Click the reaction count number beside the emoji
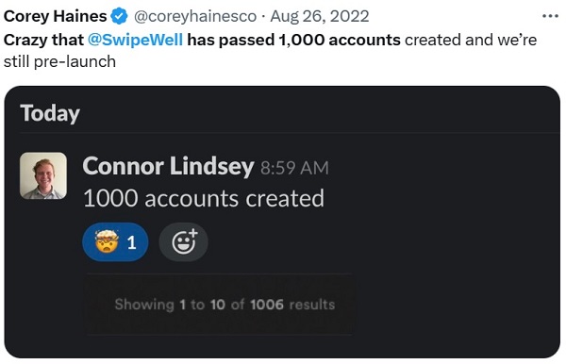Image resolution: width=566 pixels, height=364 pixels. [x=132, y=242]
